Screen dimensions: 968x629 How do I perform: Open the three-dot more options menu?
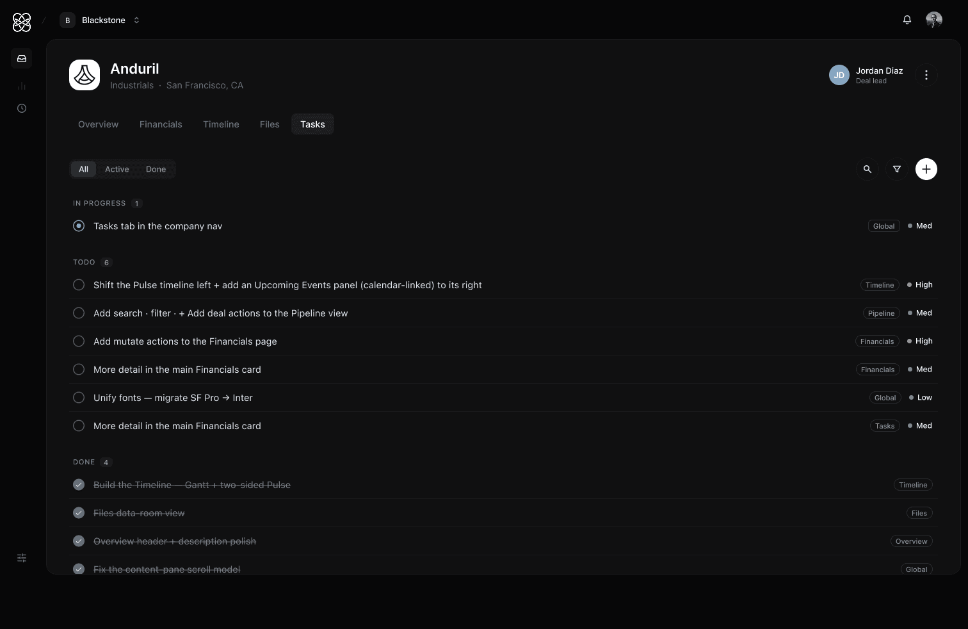tap(926, 75)
